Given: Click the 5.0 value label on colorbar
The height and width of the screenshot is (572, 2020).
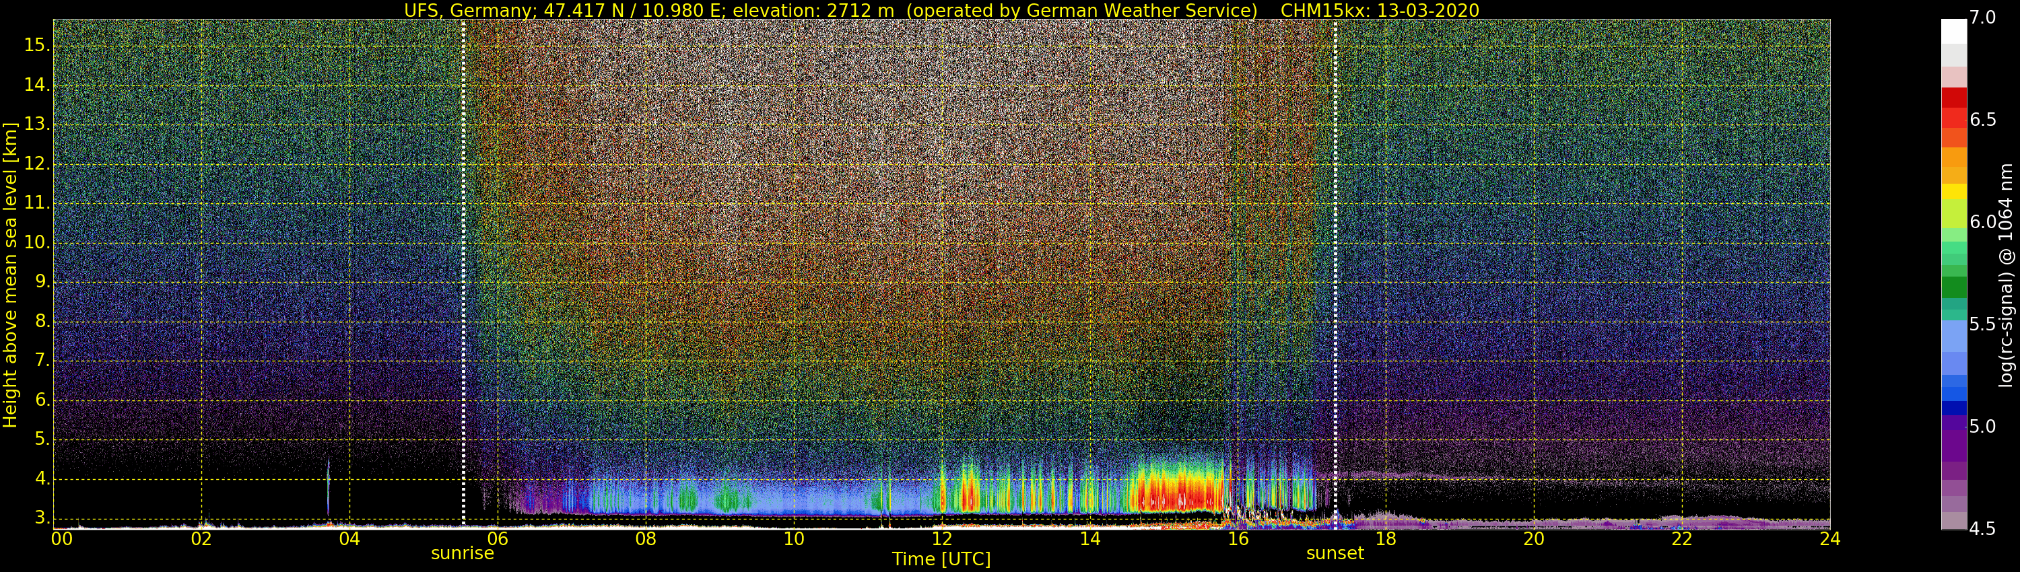Looking at the screenshot, I should pos(1982,426).
